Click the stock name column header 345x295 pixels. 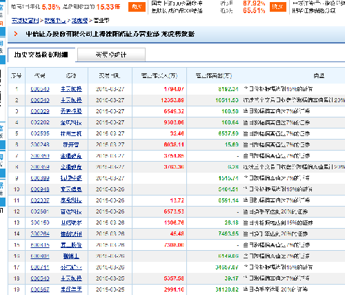click(71, 75)
